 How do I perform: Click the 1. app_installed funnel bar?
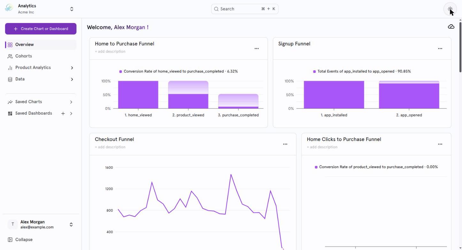point(334,95)
